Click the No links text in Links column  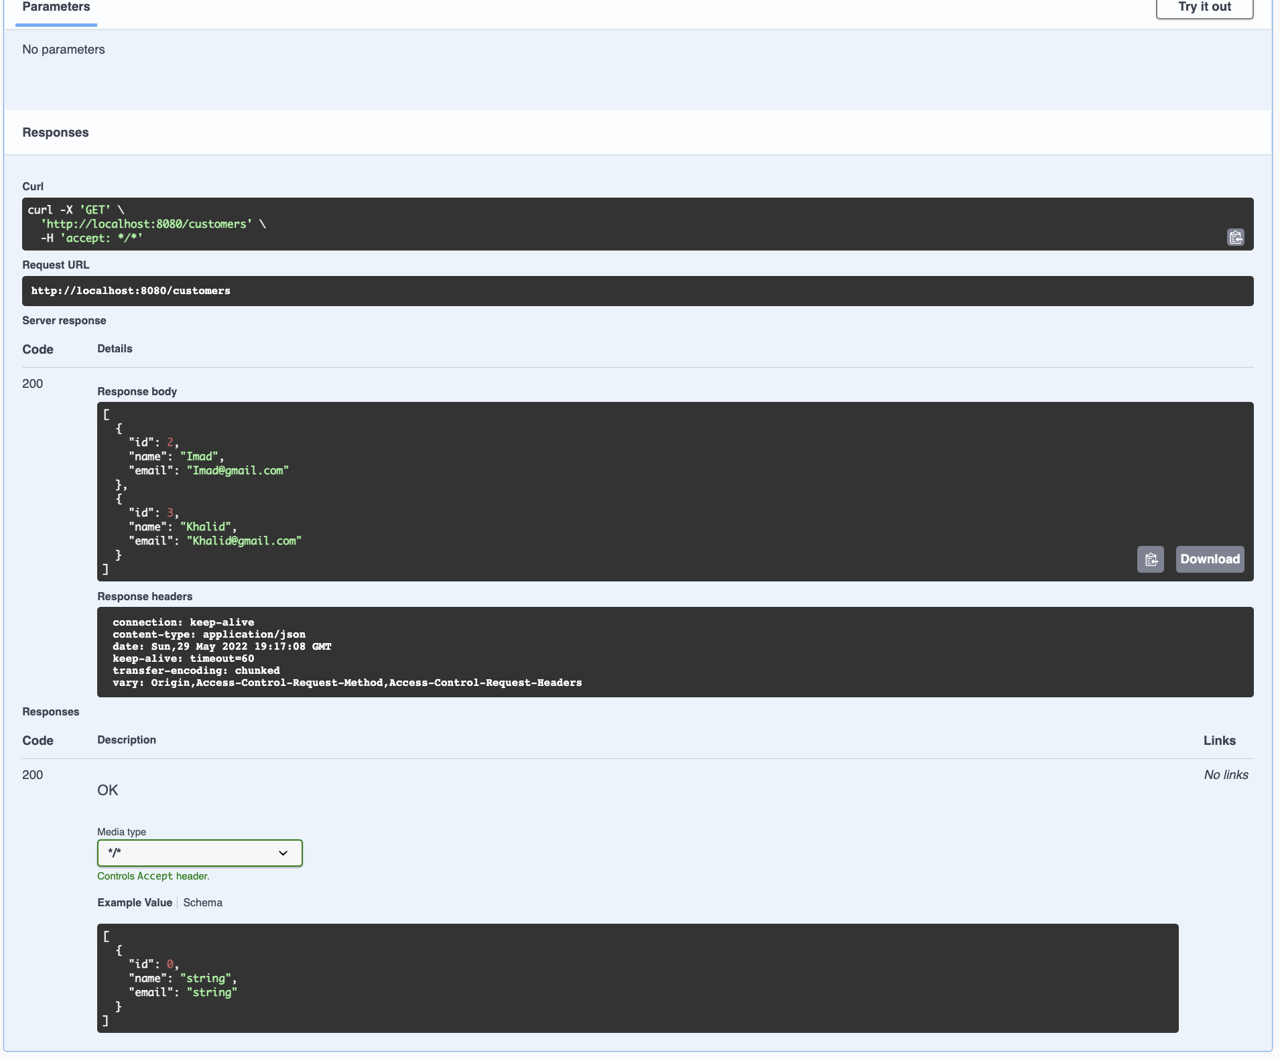(1225, 774)
